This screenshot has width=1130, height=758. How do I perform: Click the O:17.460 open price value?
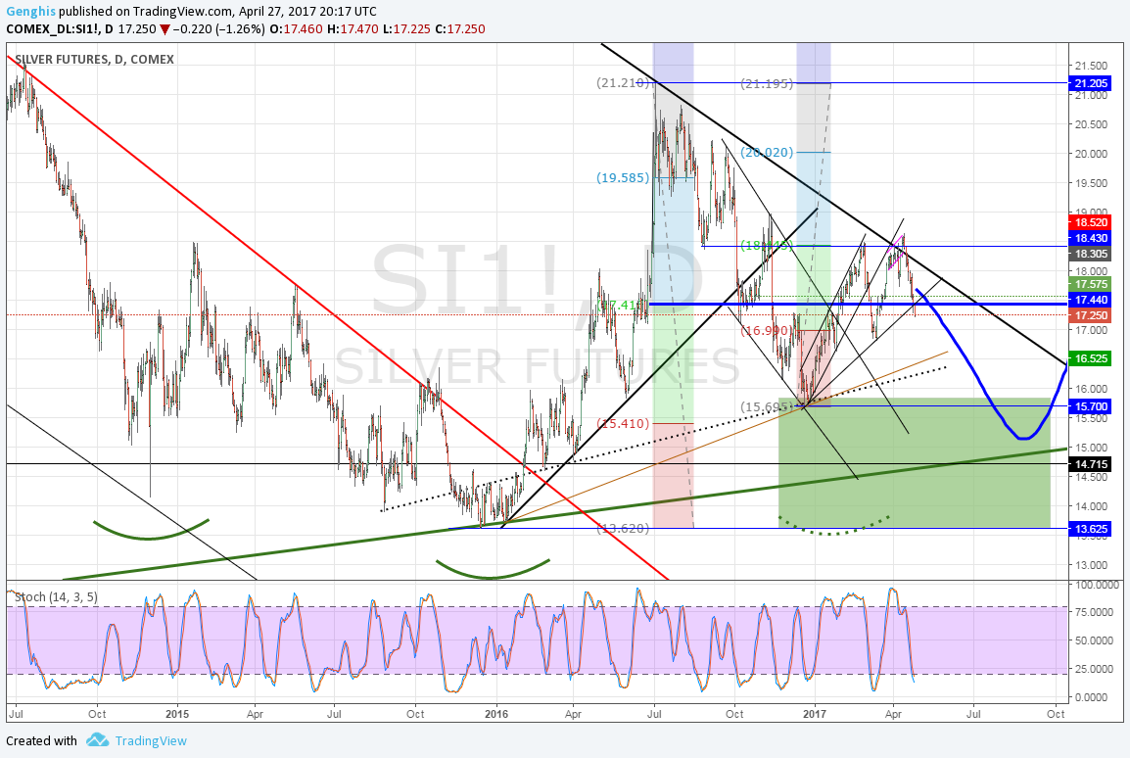click(296, 28)
